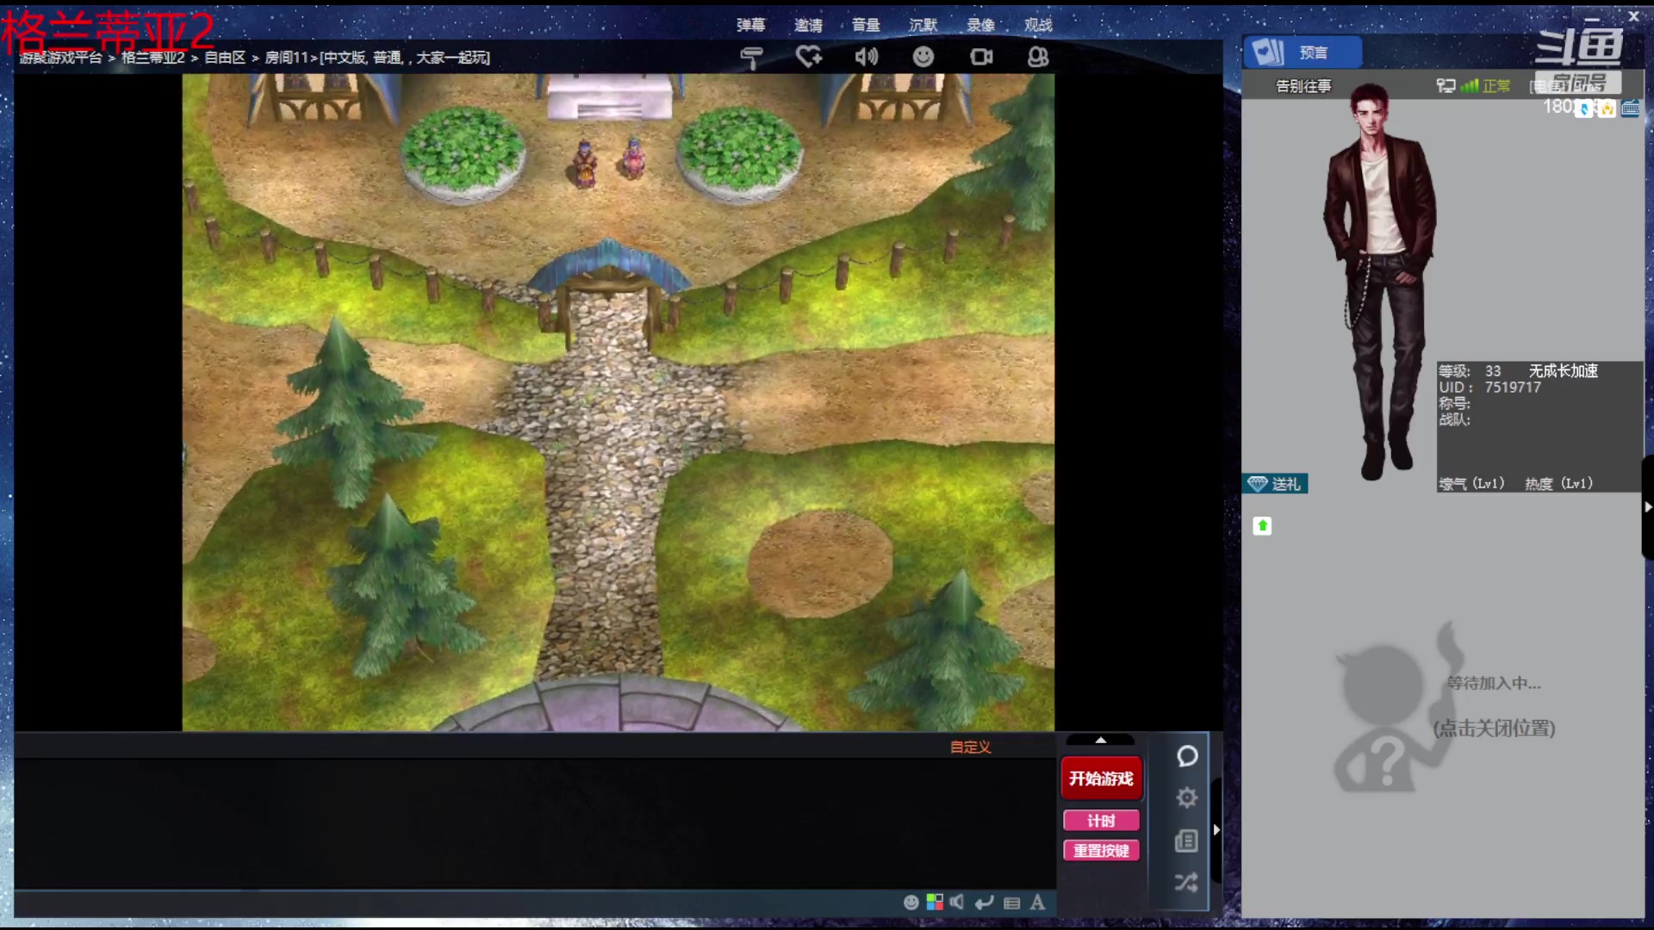1654x930 pixels.
Task: Click the 观战 spectator icon
Action: pyautogui.click(x=1038, y=57)
